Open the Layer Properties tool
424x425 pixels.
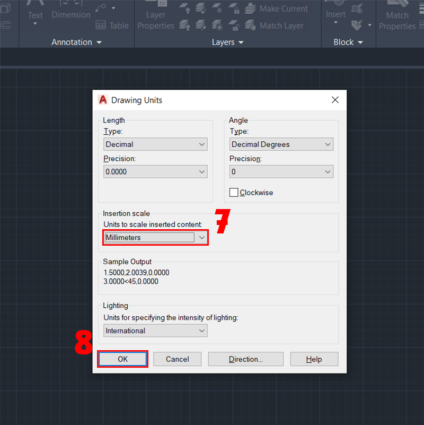155,20
